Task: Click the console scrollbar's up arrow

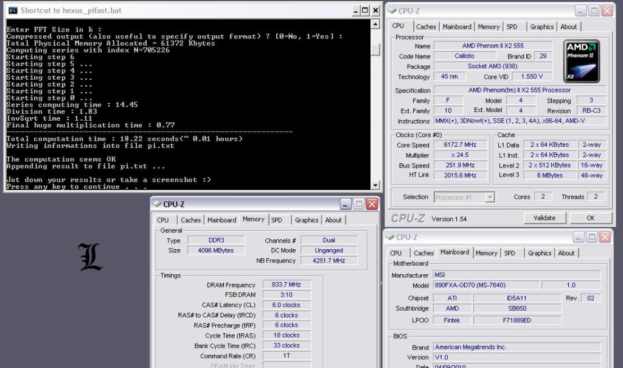Action: point(375,25)
